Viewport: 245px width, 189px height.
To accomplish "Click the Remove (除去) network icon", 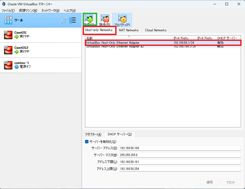I will tap(105, 19).
